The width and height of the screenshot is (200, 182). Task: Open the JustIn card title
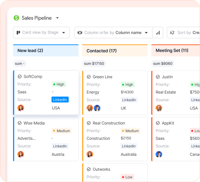(167, 77)
